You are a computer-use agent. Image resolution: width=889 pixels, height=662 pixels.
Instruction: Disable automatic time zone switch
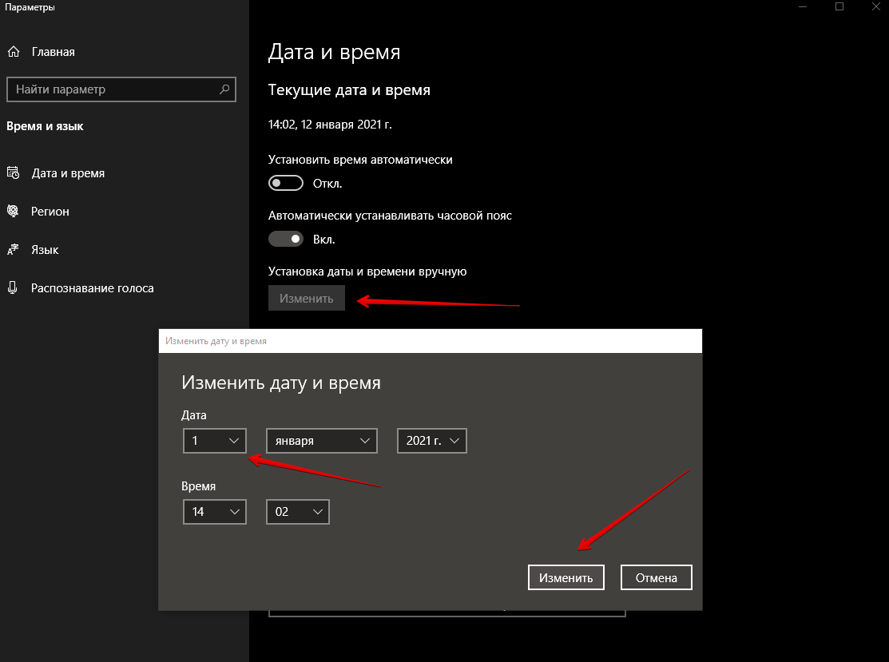pyautogui.click(x=286, y=240)
